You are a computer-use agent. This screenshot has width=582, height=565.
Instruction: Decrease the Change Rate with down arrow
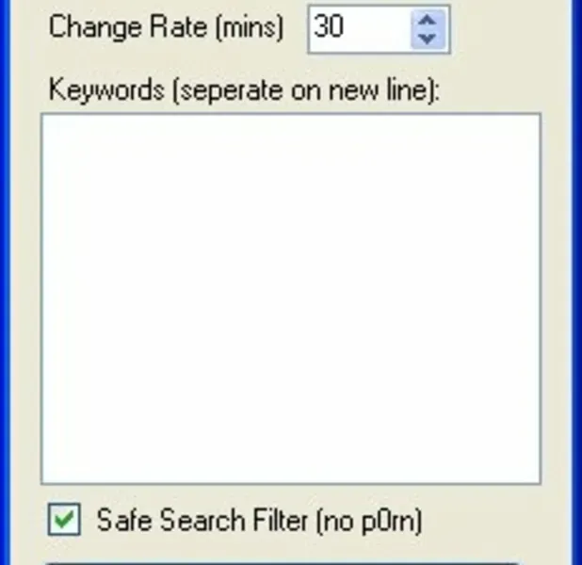pyautogui.click(x=427, y=40)
